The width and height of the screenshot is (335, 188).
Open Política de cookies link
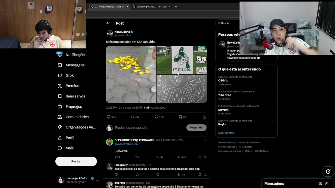tap(226, 147)
